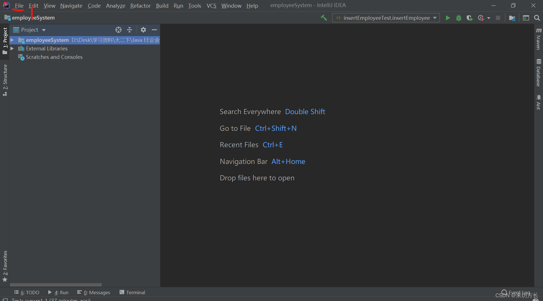The height and width of the screenshot is (301, 543).
Task: Run with Coverage icon
Action: pos(469,18)
